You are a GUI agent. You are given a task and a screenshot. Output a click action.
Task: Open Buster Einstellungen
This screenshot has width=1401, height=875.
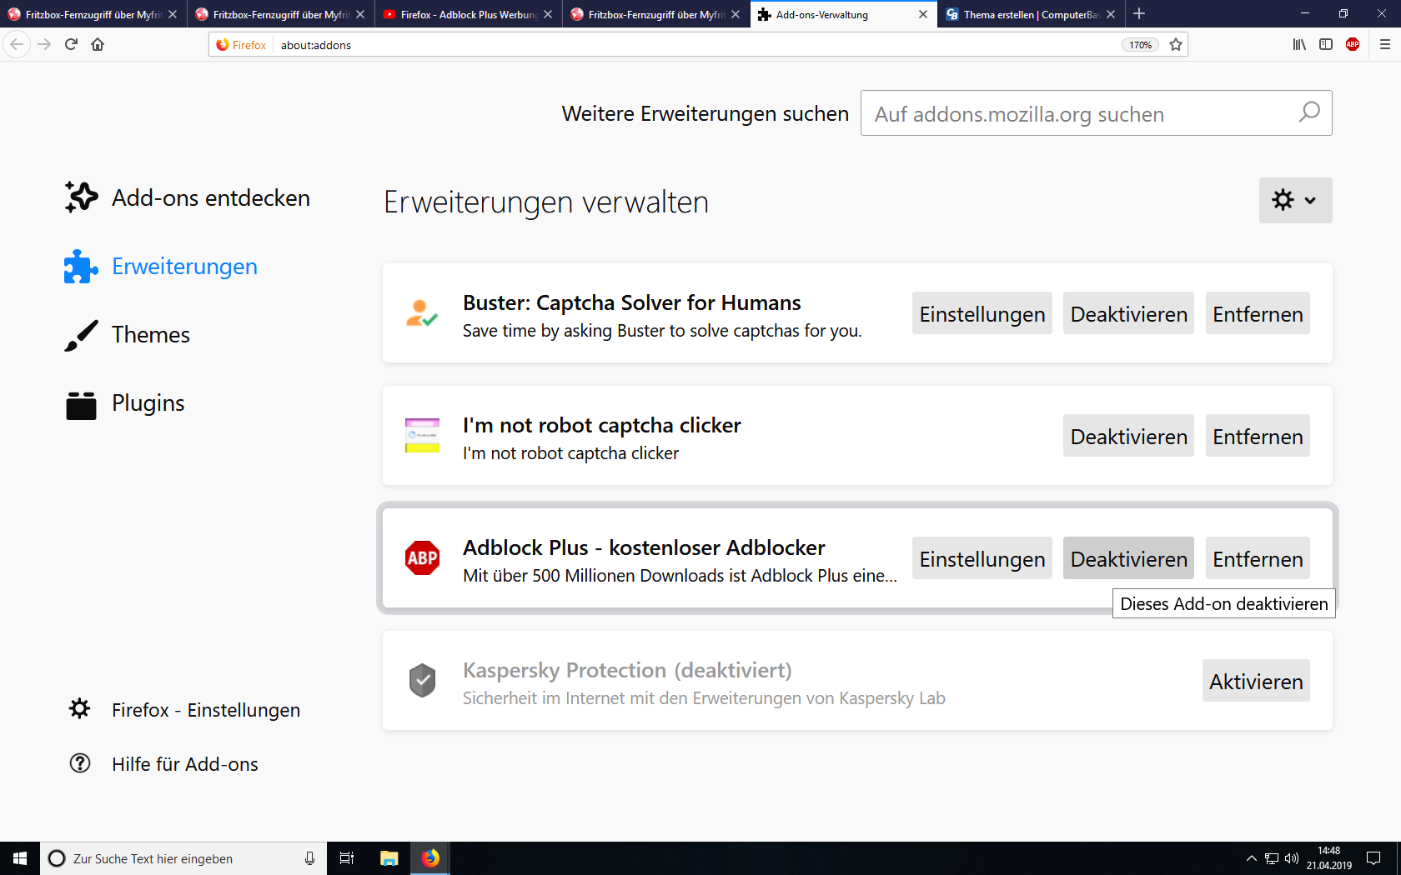pyautogui.click(x=982, y=313)
